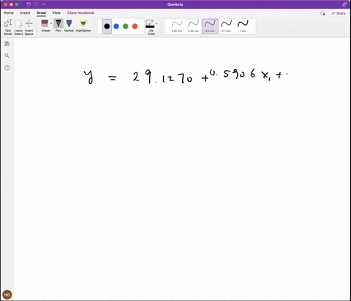Choose the black ink color
The width and height of the screenshot is (351, 301).
pyautogui.click(x=107, y=26)
